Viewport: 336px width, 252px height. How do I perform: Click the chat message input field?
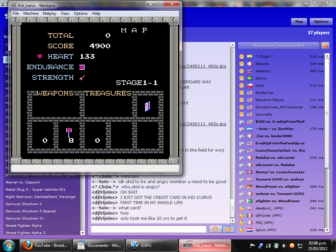click(x=149, y=229)
